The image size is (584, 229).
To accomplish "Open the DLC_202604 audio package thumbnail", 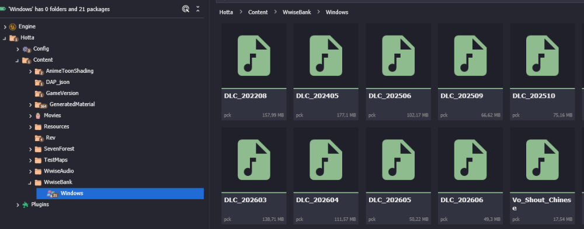I will [x=326, y=160].
